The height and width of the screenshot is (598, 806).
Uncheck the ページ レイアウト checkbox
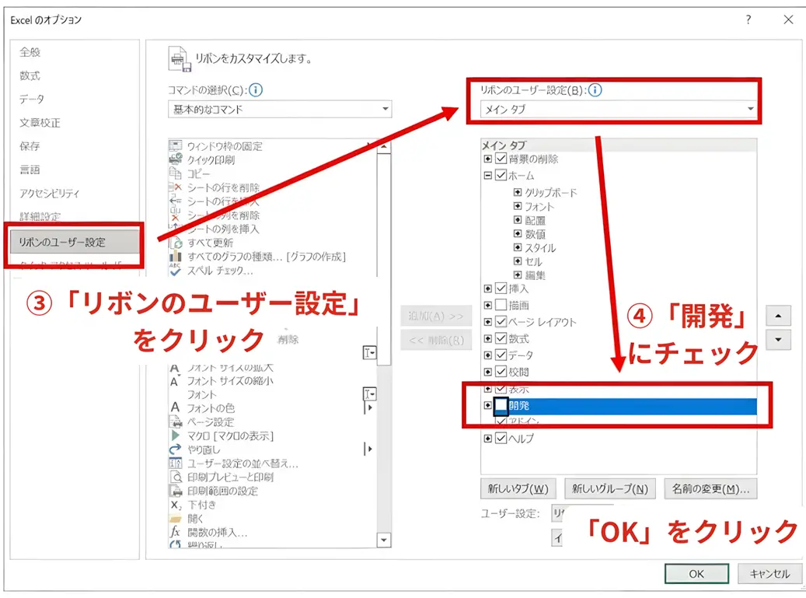501,322
